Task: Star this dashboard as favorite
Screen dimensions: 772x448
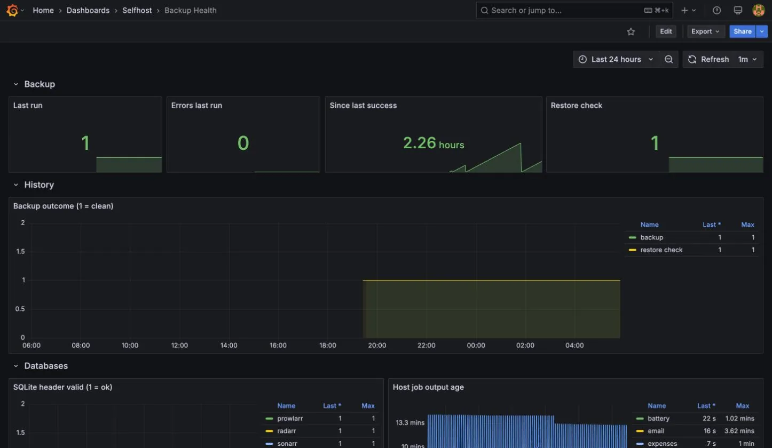Action: (631, 31)
